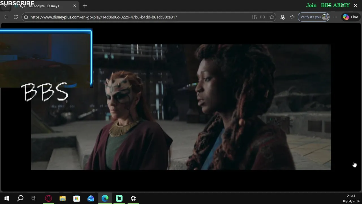
Task: Go back to the previous page
Action: coord(6,17)
